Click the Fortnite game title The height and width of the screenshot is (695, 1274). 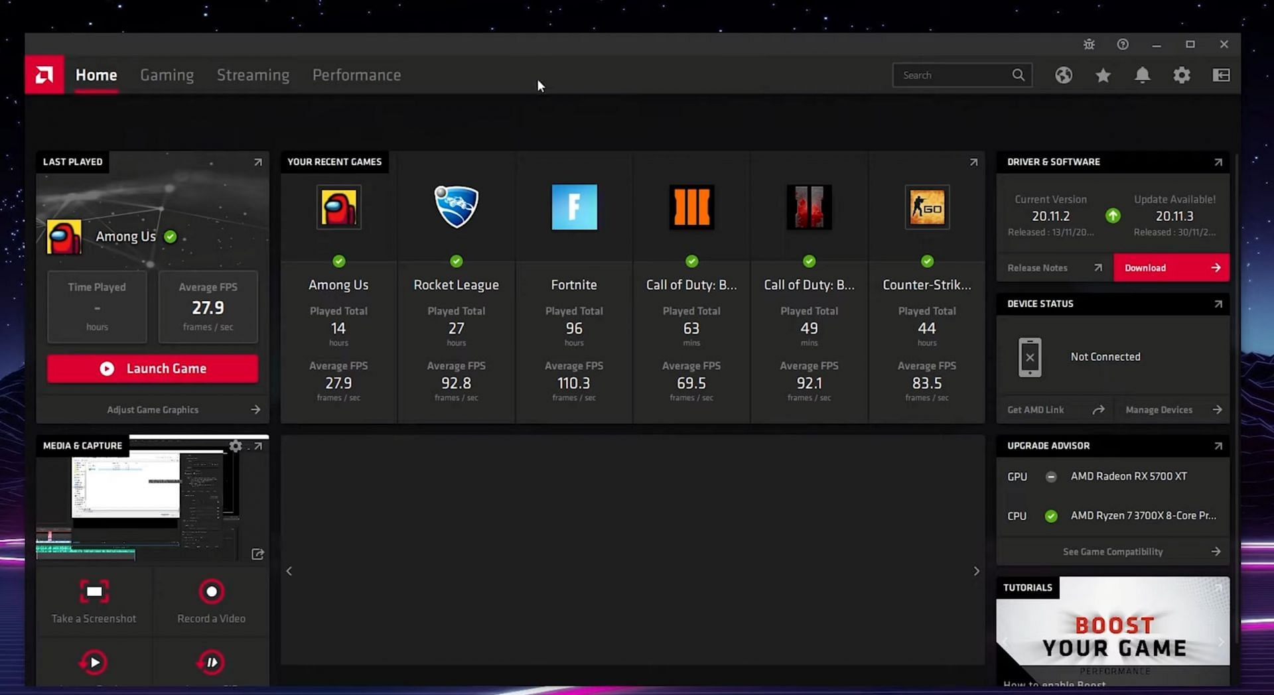574,285
